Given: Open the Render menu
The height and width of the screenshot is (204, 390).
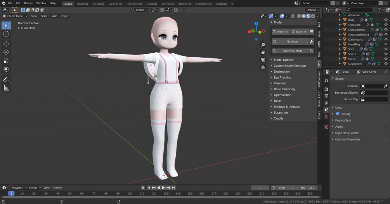Looking at the screenshot, I should [x=28, y=3].
